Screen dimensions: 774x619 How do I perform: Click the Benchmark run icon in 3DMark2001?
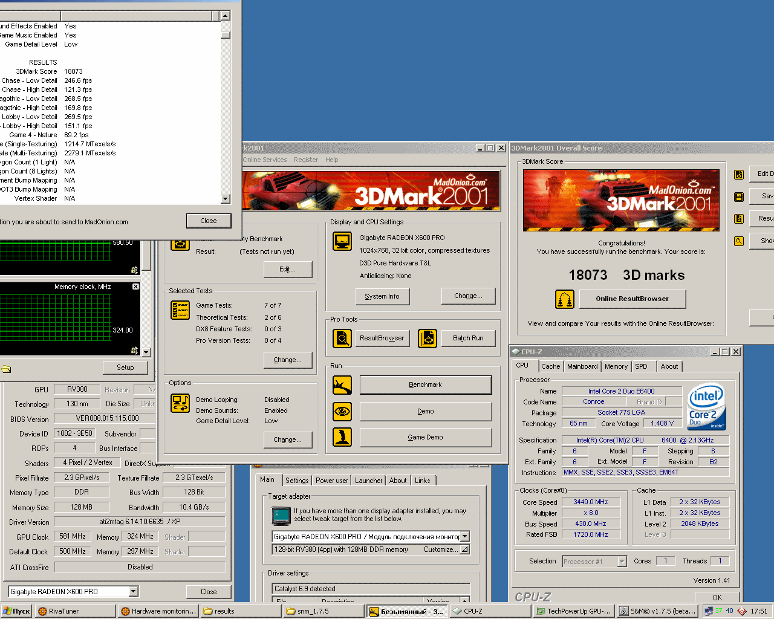point(342,384)
